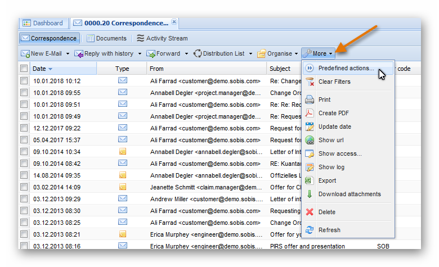The image size is (439, 267).
Task: Tick the select-all checkbox in header row
Action: point(24,69)
